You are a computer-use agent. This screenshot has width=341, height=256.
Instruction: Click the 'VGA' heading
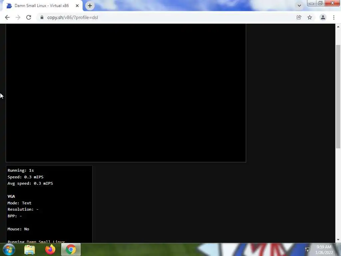(11, 196)
